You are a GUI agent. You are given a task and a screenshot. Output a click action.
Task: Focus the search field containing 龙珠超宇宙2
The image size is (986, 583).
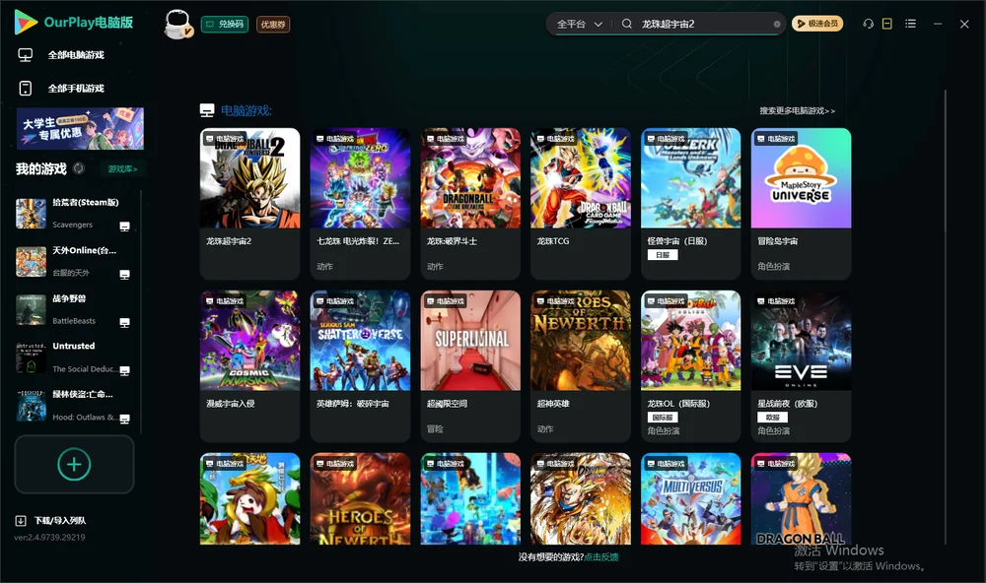(x=706, y=24)
